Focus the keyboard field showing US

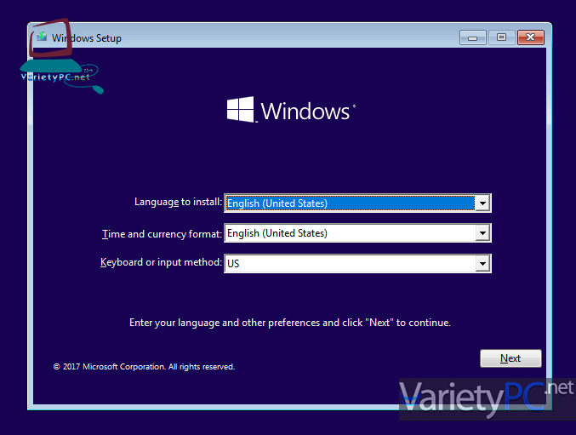tap(350, 264)
